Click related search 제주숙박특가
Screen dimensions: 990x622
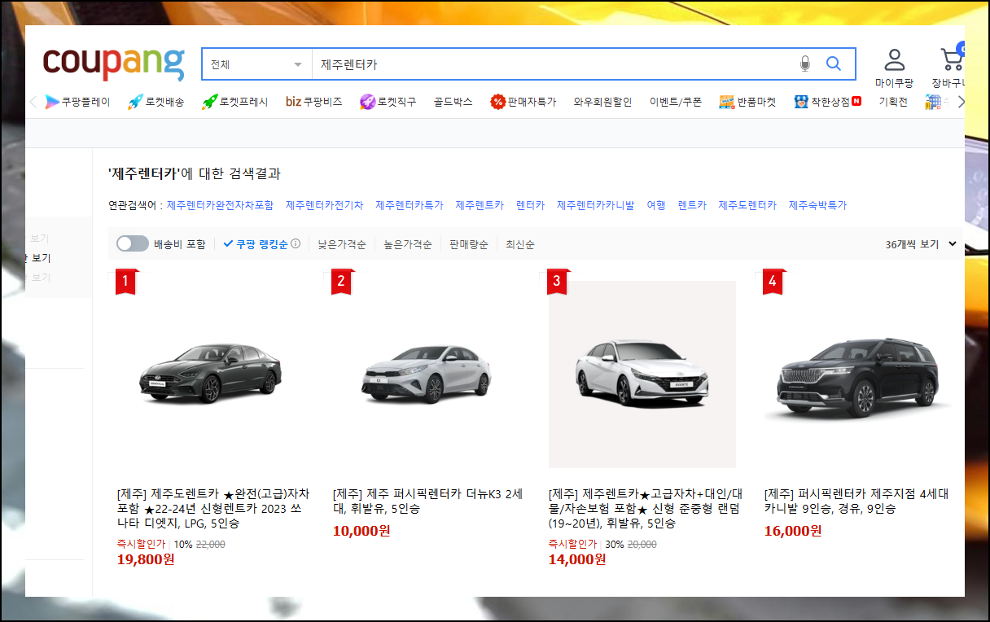pyautogui.click(x=817, y=205)
